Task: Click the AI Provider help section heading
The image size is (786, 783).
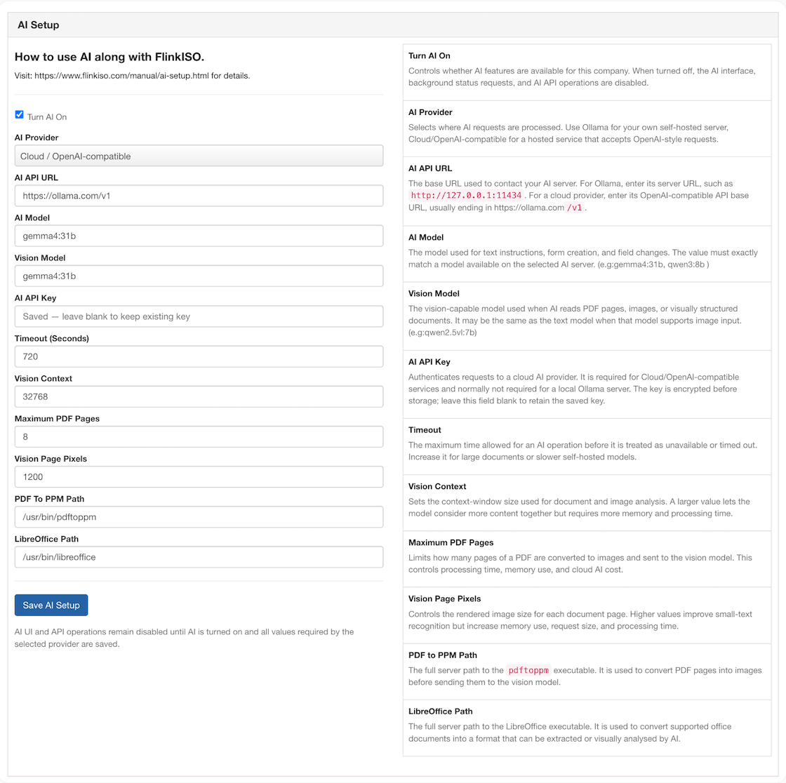Action: tap(430, 112)
